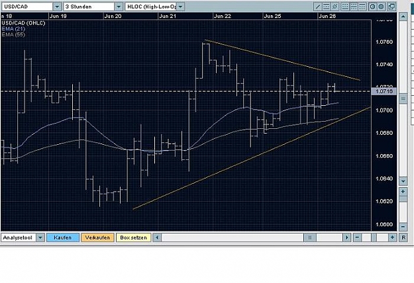Open the HLOC chart type dropdown

181,7
